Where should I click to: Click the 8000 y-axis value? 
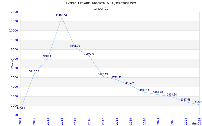[x=14, y=49]
